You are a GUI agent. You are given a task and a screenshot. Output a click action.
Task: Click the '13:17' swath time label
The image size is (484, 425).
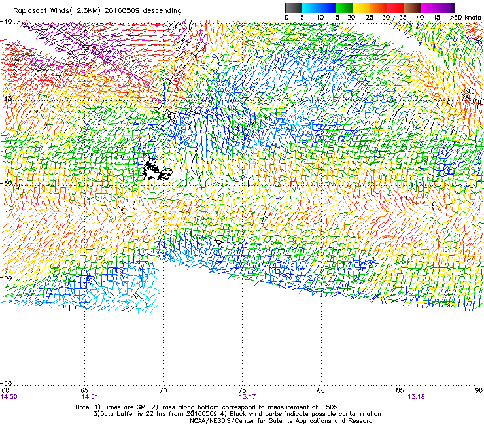click(247, 397)
